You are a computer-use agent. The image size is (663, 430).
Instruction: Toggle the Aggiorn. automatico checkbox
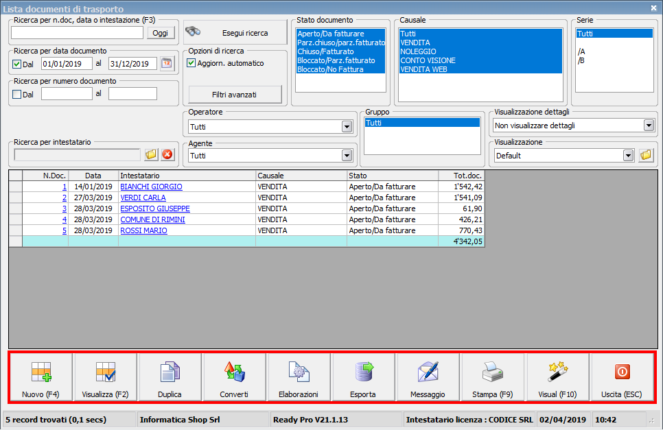[x=191, y=63]
